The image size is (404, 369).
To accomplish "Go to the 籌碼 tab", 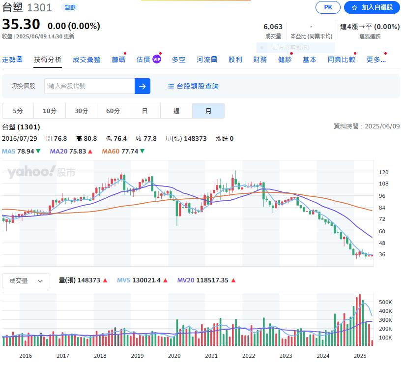I will click(118, 60).
